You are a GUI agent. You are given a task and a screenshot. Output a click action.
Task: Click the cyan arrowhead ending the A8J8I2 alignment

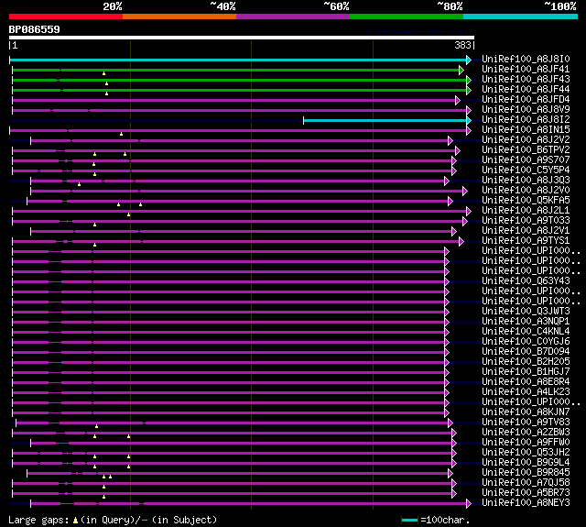pos(469,120)
